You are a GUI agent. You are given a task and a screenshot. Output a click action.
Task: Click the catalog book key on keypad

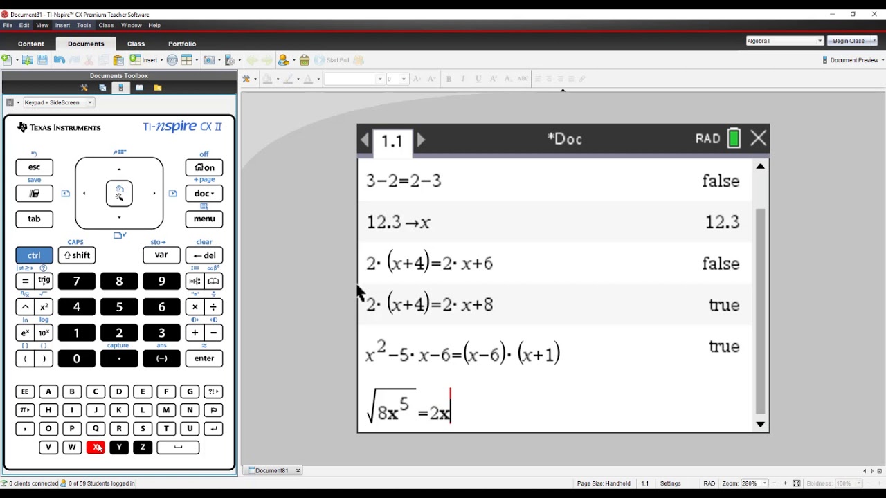coord(213,281)
